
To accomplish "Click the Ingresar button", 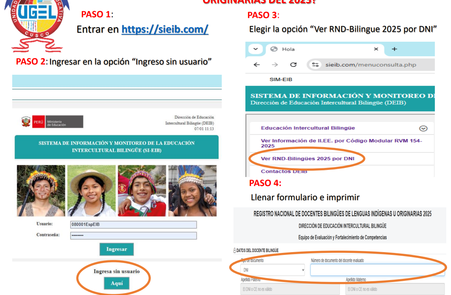I will [x=116, y=249].
